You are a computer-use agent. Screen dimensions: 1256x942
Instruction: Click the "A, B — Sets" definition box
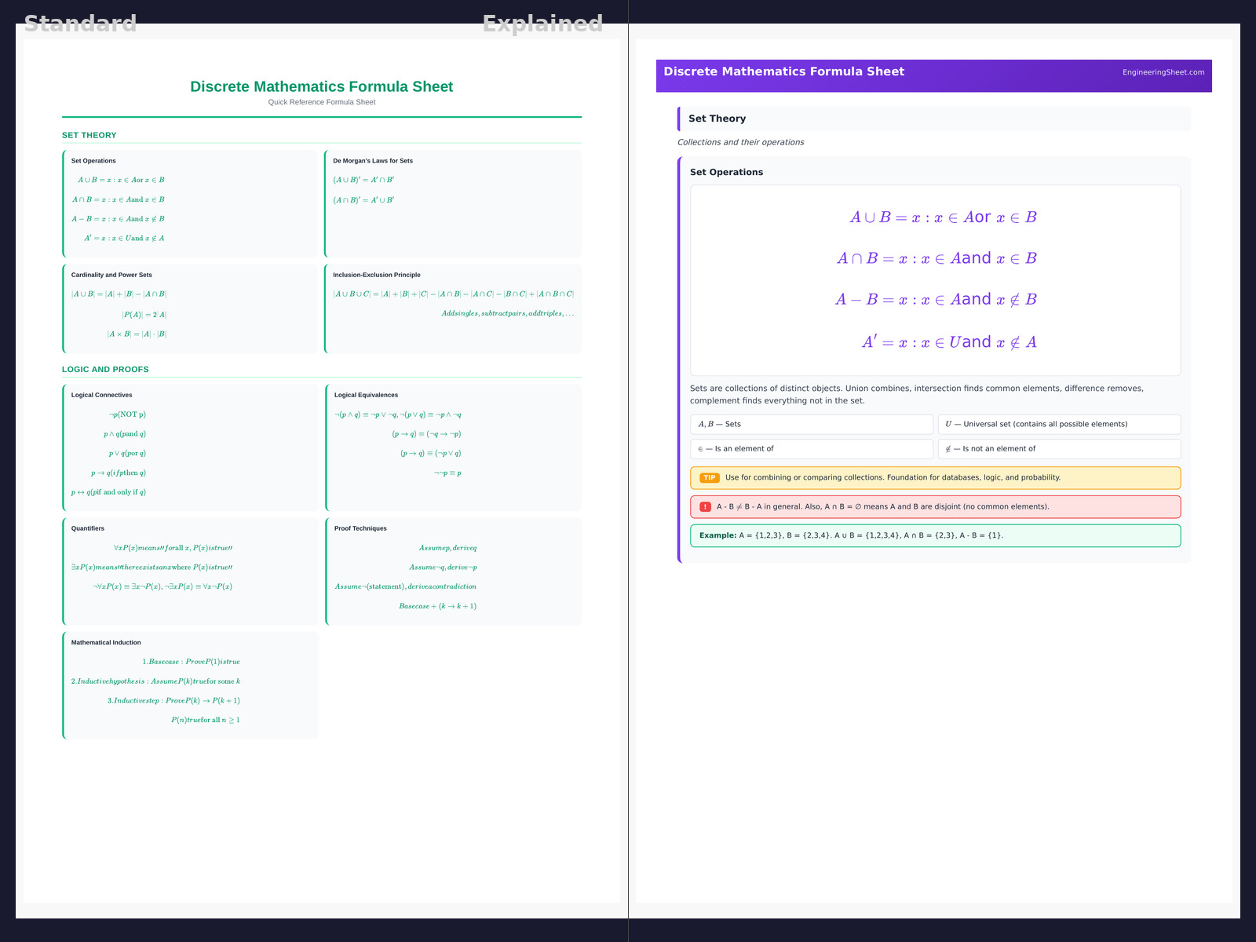811,424
